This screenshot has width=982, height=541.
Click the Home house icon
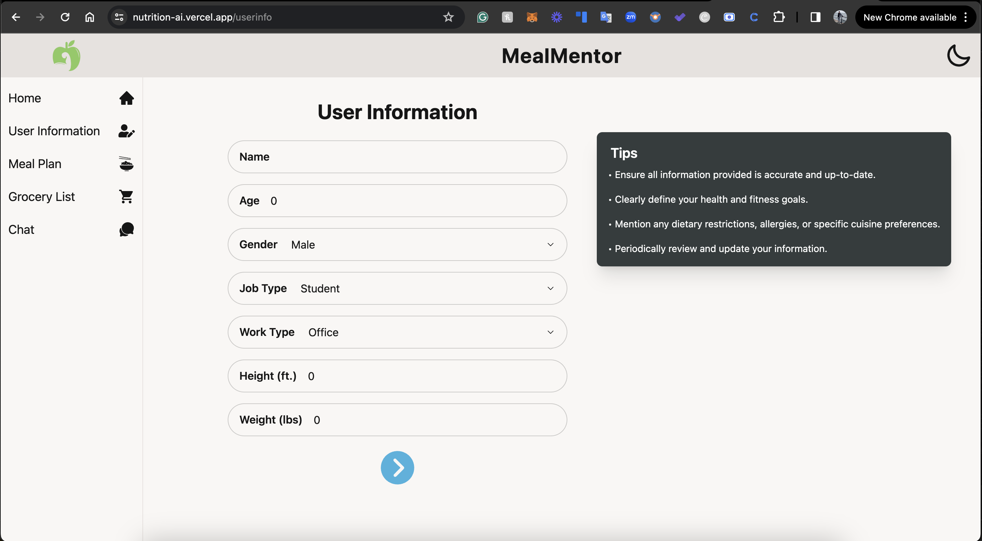click(126, 98)
